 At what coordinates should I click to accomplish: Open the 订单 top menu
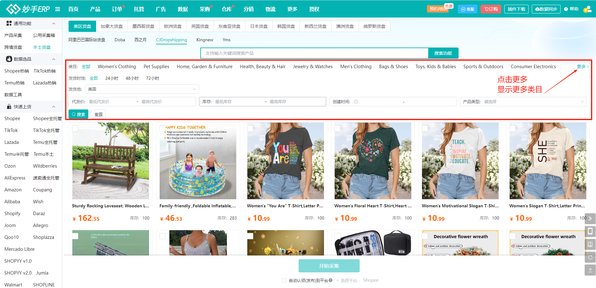[117, 9]
